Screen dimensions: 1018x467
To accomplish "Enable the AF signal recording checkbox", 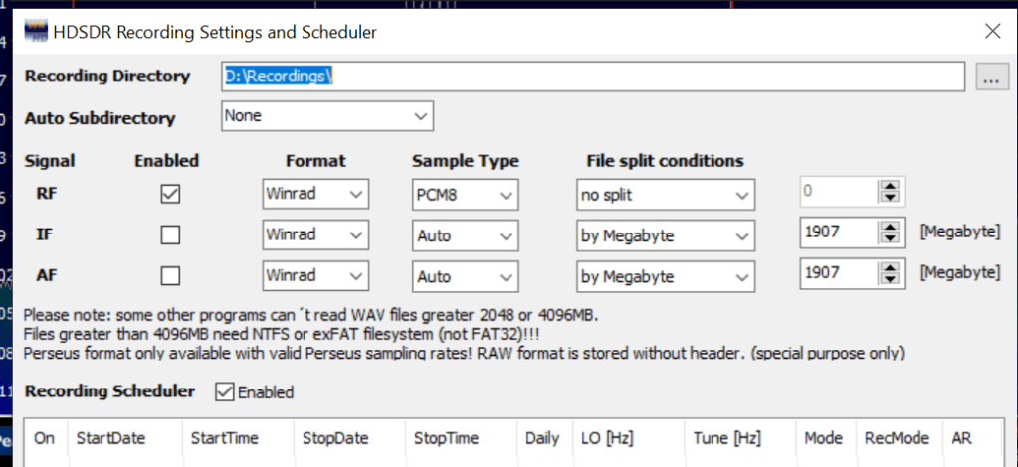I will [x=171, y=276].
